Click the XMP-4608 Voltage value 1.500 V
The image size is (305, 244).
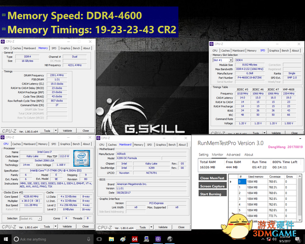(288, 124)
